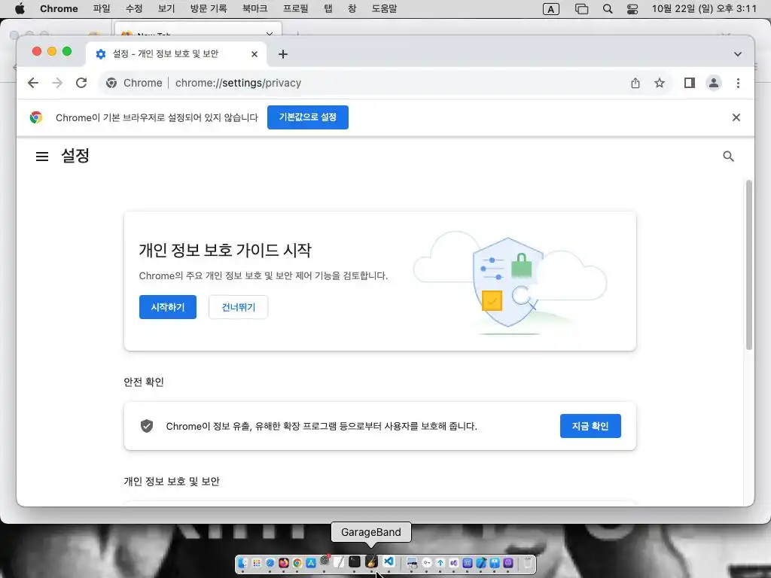Image resolution: width=771 pixels, height=578 pixels.
Task: Open Firefox from the Dock
Action: (283, 563)
